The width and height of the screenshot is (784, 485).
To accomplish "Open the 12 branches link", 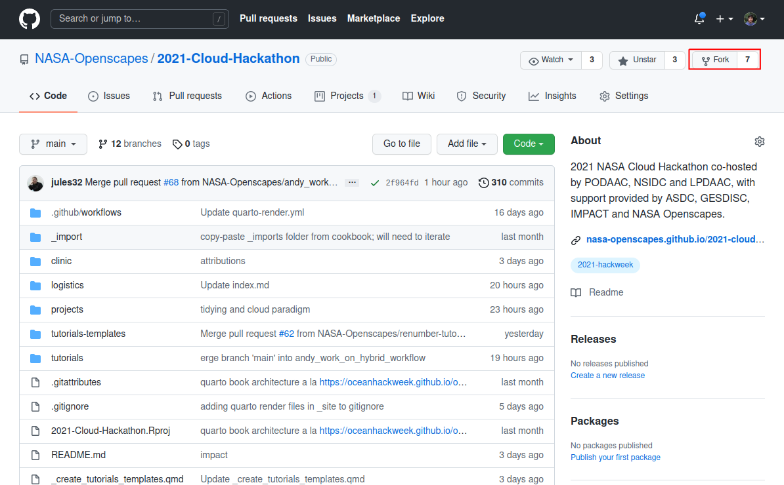I will pyautogui.click(x=130, y=144).
